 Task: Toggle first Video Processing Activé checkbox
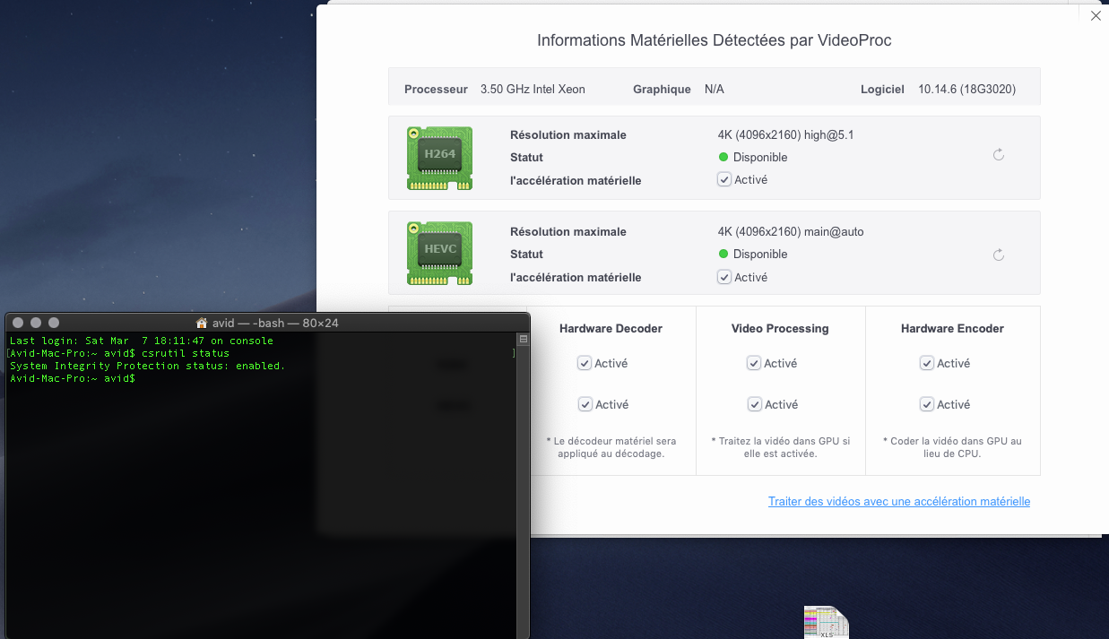[x=754, y=363]
